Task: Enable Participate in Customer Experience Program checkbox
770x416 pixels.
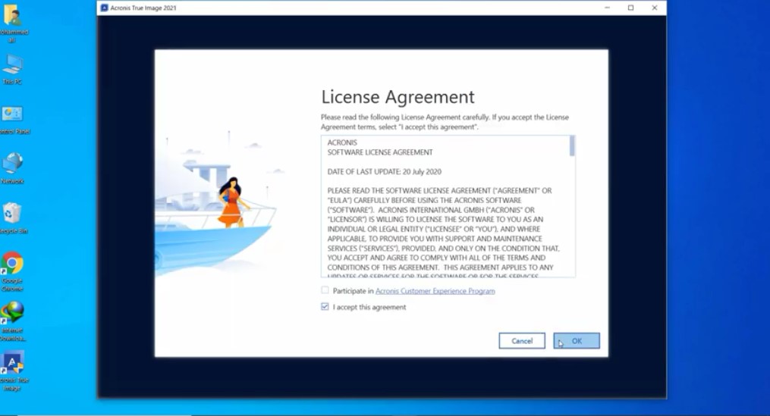Action: 325,290
